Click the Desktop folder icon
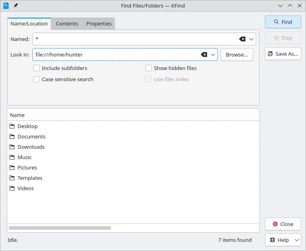This screenshot has height=251, width=306. point(12,126)
